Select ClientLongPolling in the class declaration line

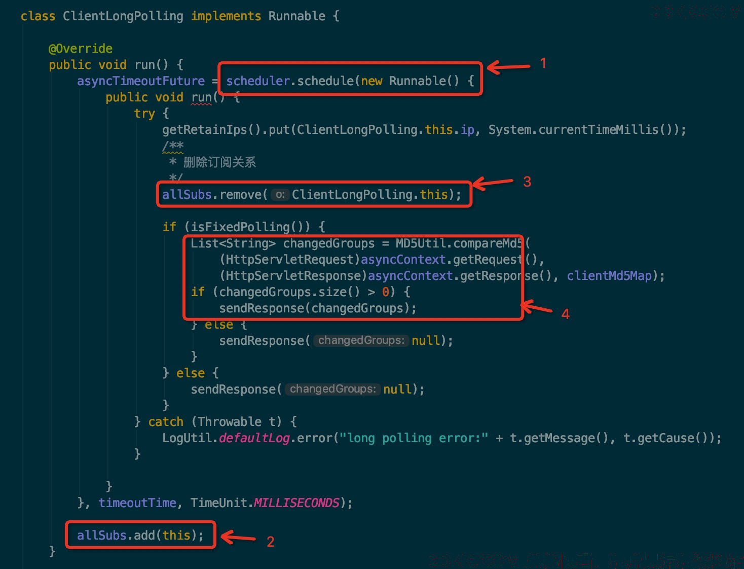(x=123, y=16)
